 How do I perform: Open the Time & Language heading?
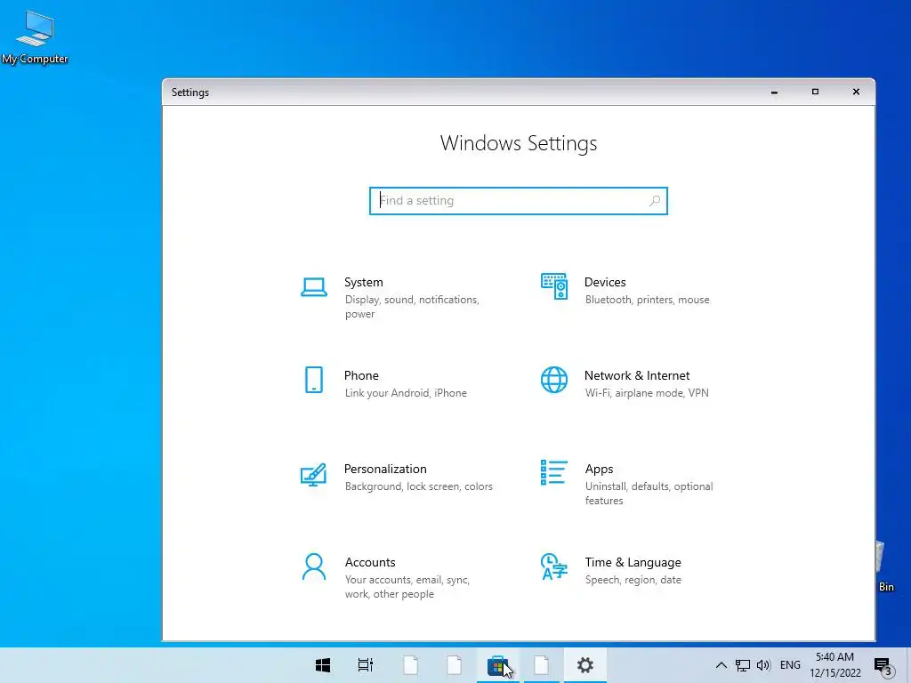click(x=633, y=563)
